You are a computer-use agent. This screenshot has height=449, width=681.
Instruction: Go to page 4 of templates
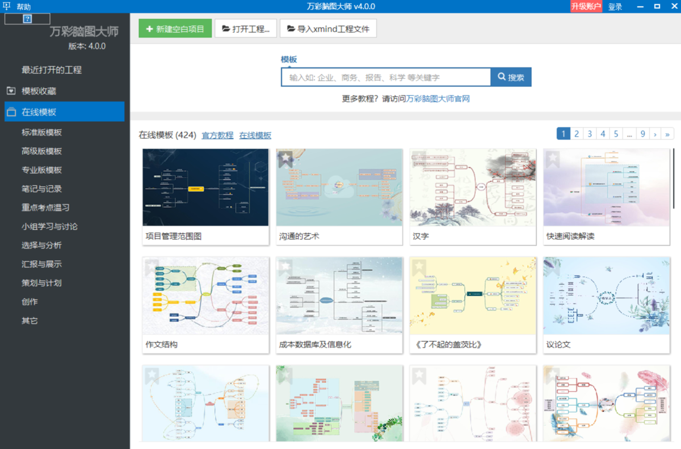[603, 134]
